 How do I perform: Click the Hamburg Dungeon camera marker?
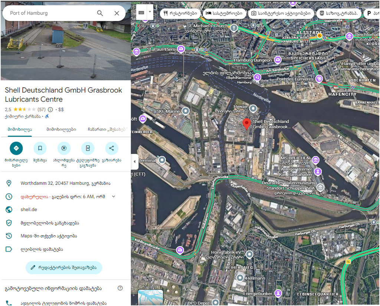(x=278, y=59)
